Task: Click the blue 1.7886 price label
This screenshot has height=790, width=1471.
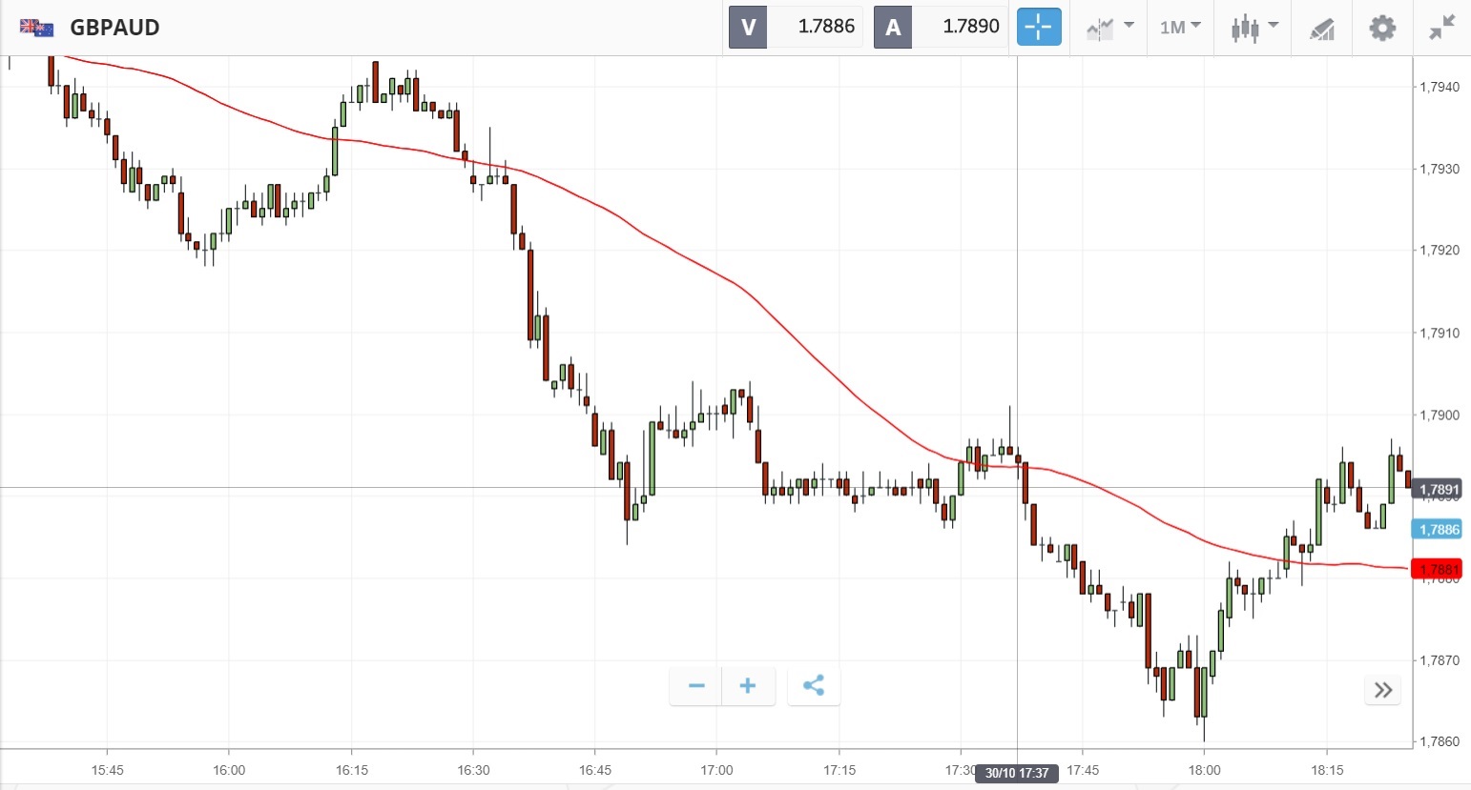Action: click(1439, 530)
